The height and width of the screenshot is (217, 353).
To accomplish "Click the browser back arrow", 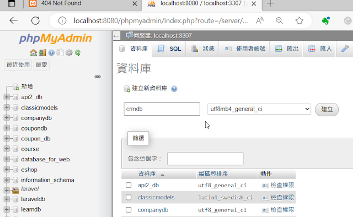I will (x=13, y=21).
